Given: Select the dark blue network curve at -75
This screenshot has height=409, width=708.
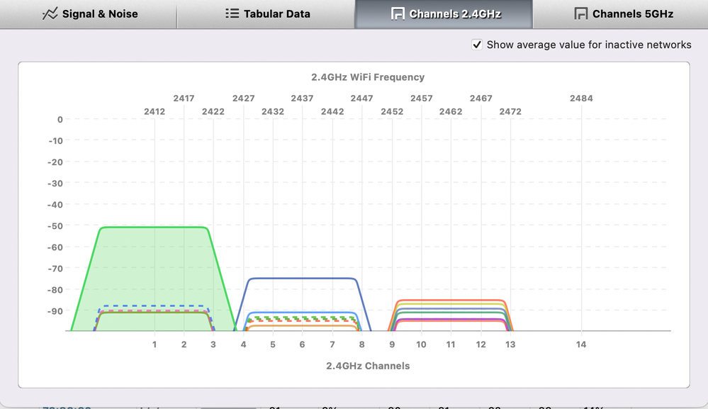Looking at the screenshot, I should click(x=302, y=279).
